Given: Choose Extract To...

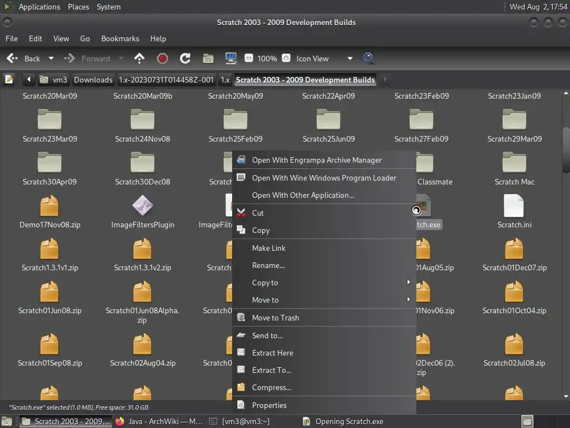Looking at the screenshot, I should [325, 370].
